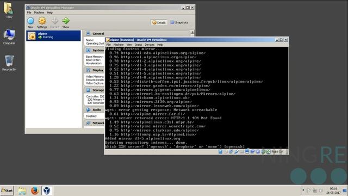Click the 'mirror.clarkson.edu' mirror line
348x196 pixels.
[154, 130]
